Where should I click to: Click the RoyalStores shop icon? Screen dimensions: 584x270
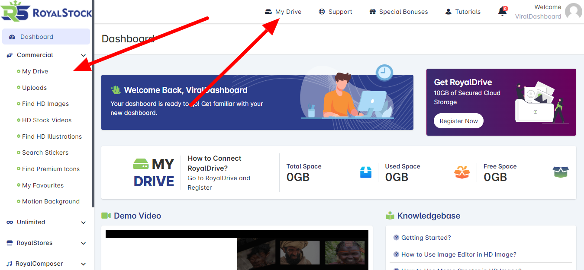(x=10, y=243)
